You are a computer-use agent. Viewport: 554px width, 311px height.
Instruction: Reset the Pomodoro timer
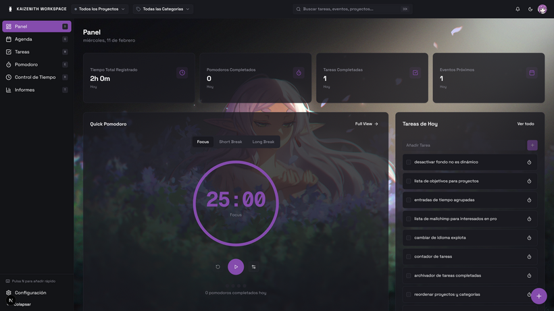pos(218,266)
